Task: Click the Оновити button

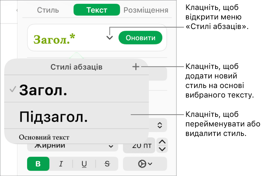Action: [x=140, y=38]
